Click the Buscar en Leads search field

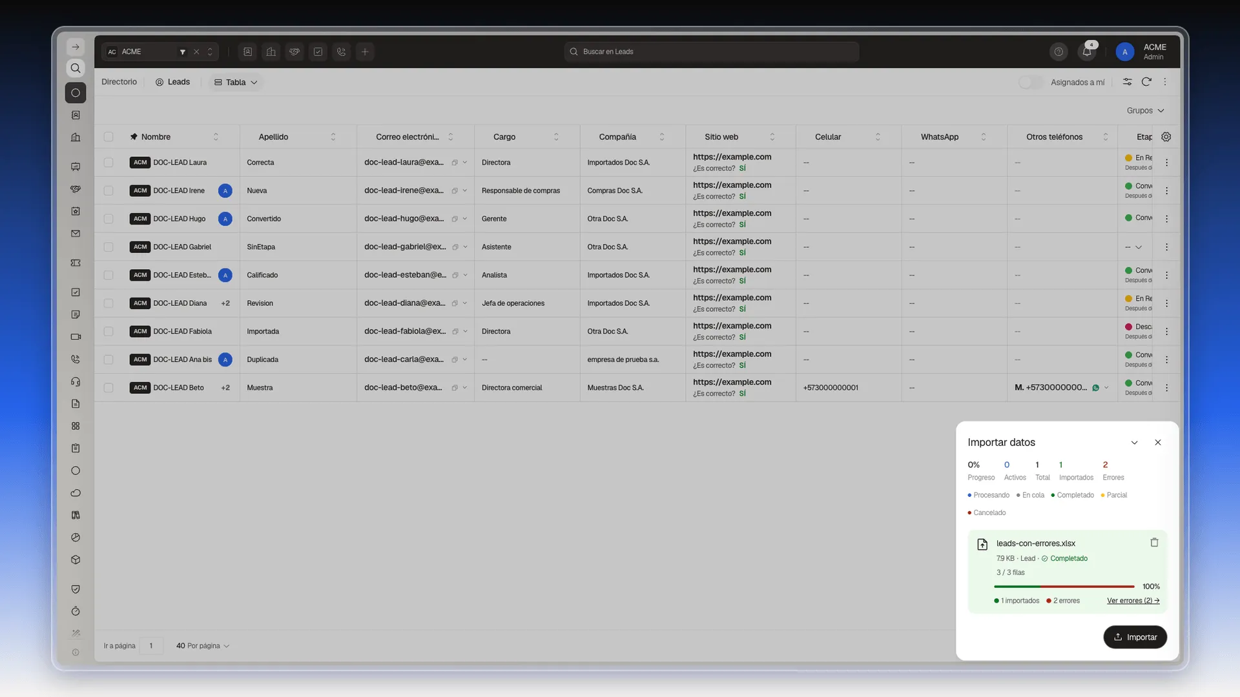click(x=712, y=52)
